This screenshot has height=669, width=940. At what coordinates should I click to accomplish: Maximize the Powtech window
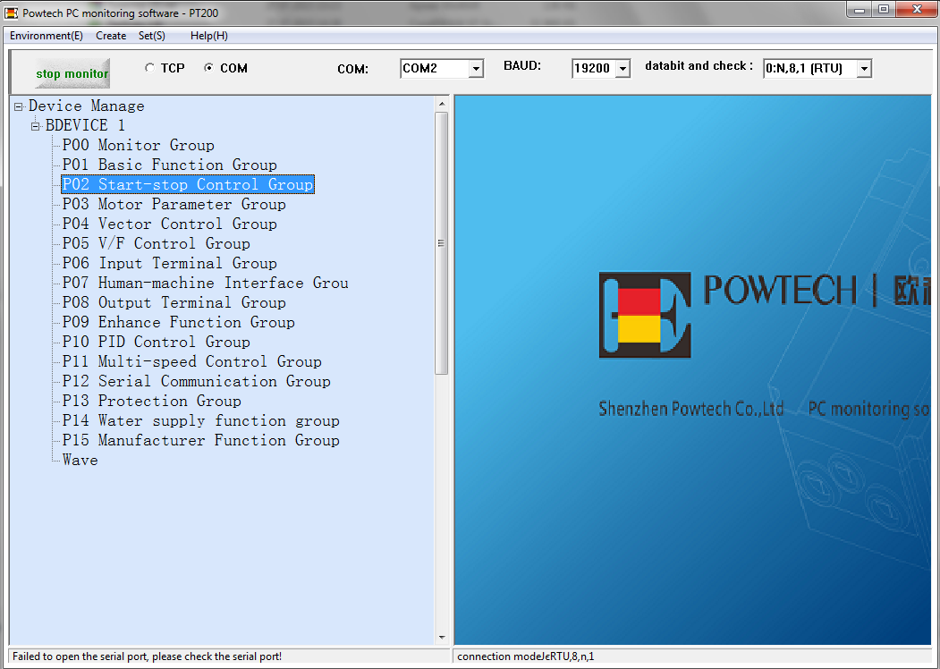[884, 10]
